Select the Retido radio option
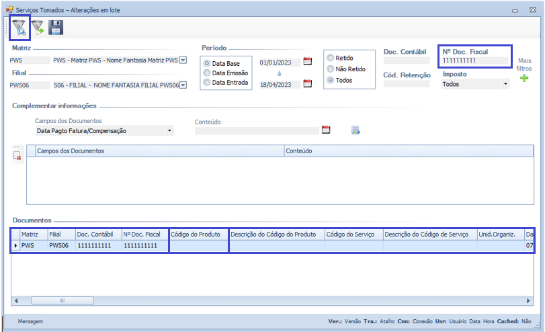 [330, 58]
